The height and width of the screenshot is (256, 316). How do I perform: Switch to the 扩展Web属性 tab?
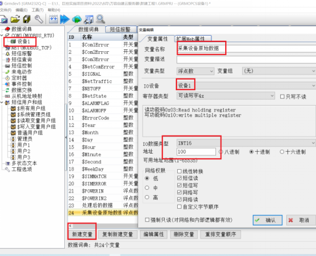pyautogui.click(x=193, y=39)
